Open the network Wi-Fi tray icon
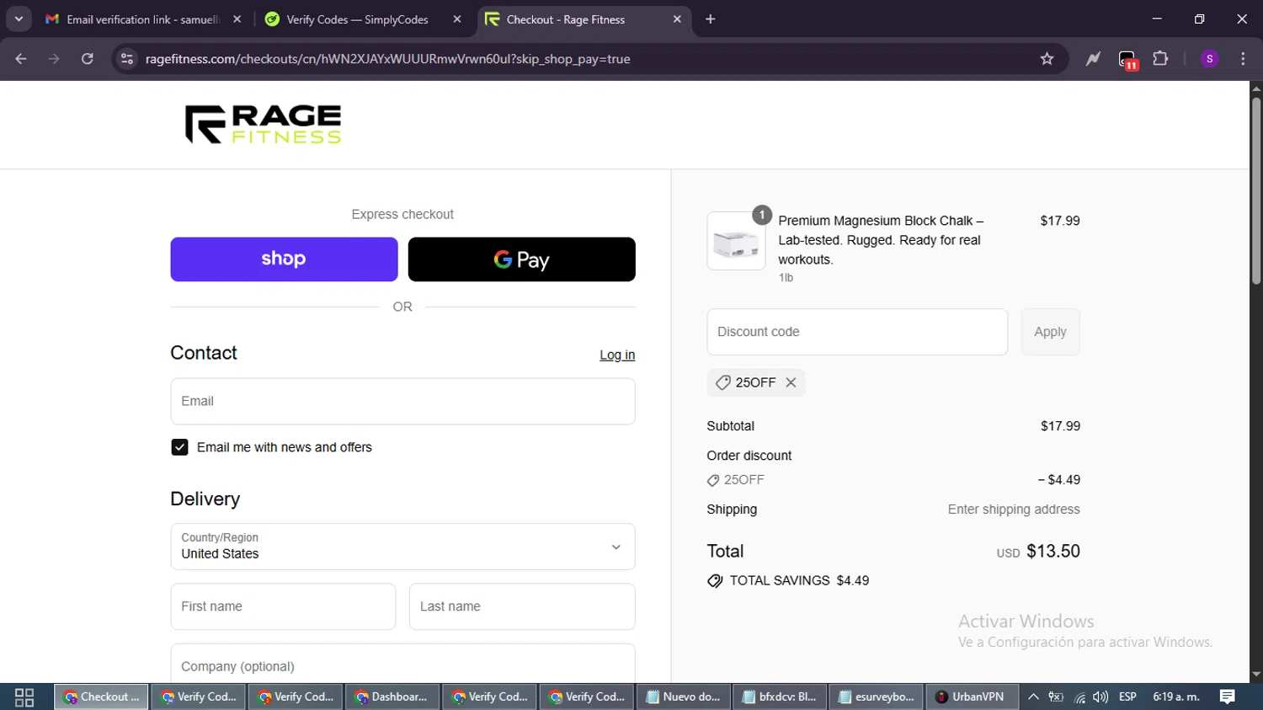This screenshot has width=1263, height=710. [1079, 697]
